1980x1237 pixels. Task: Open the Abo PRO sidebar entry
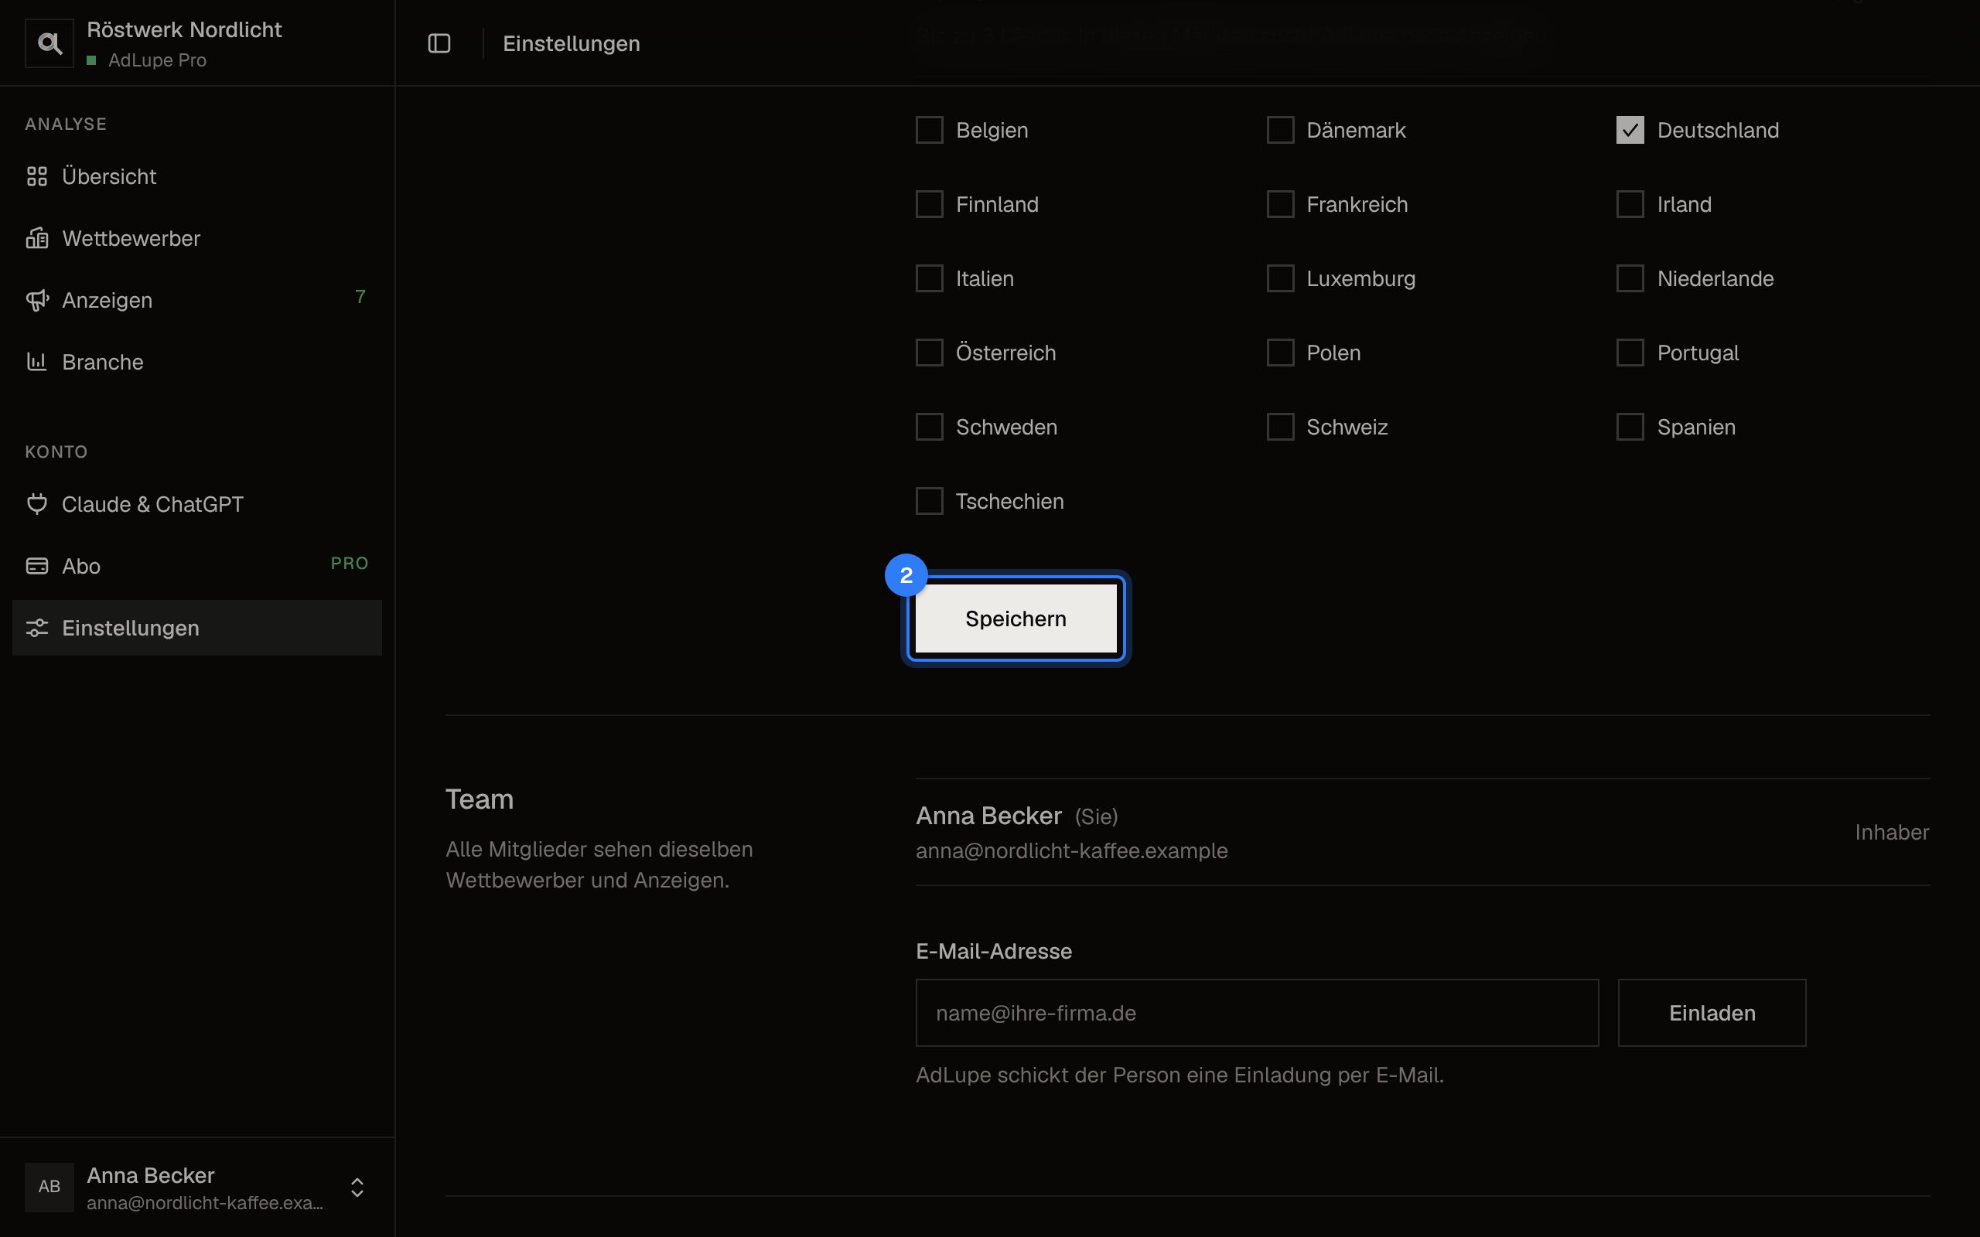point(197,566)
